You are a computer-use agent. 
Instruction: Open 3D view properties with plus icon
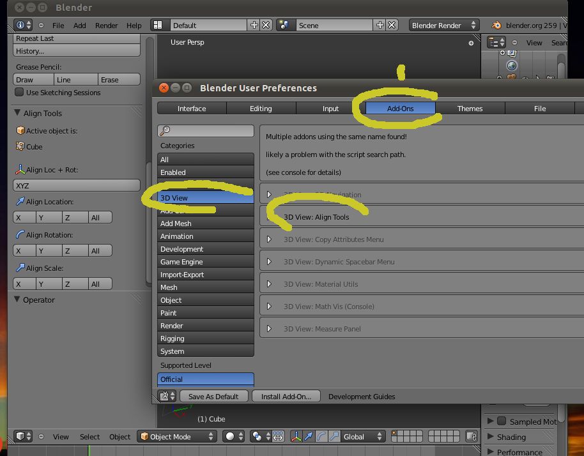pos(471,43)
